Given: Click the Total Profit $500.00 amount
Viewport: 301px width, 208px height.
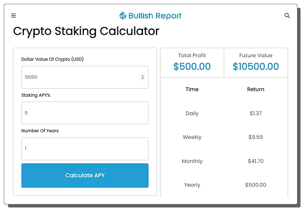Looking at the screenshot, I should click(x=192, y=67).
